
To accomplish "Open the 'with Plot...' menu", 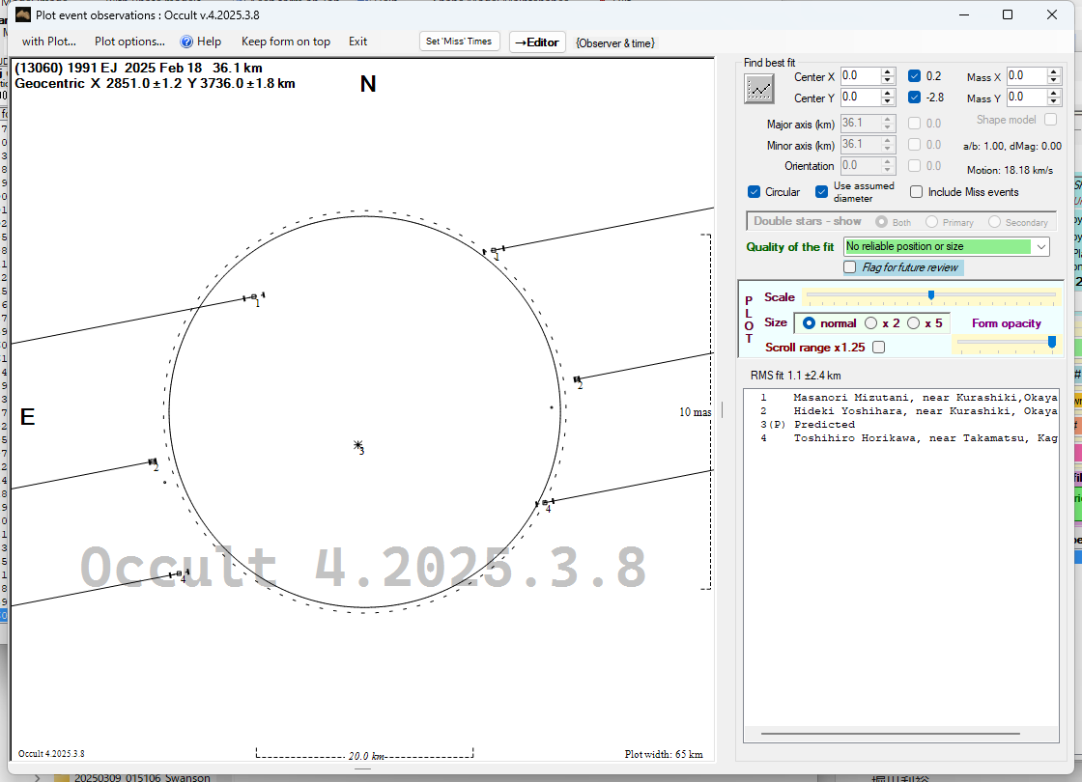I will 48,42.
